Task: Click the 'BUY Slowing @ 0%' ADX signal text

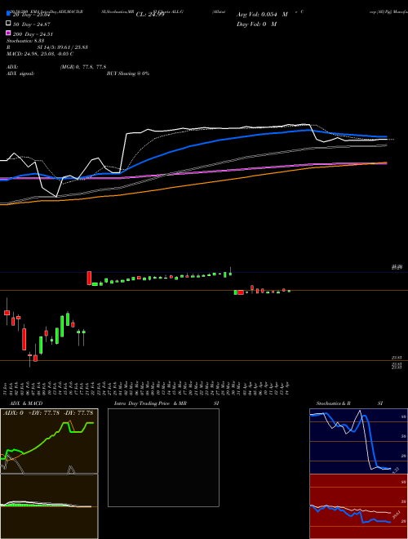Action: click(x=128, y=73)
